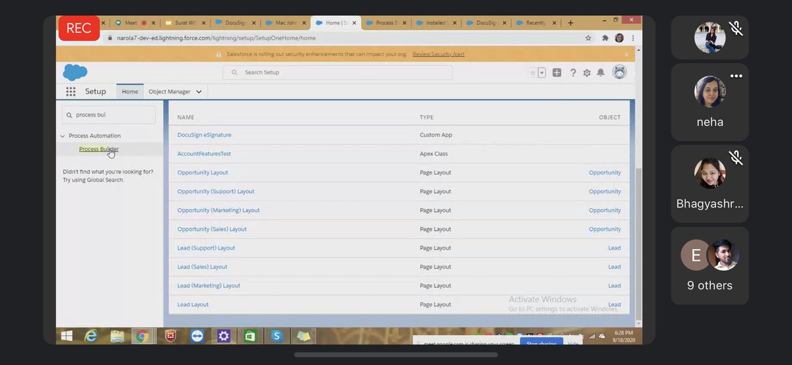Select neha's participant tile
The width and height of the screenshot is (792, 365).
pyautogui.click(x=710, y=102)
